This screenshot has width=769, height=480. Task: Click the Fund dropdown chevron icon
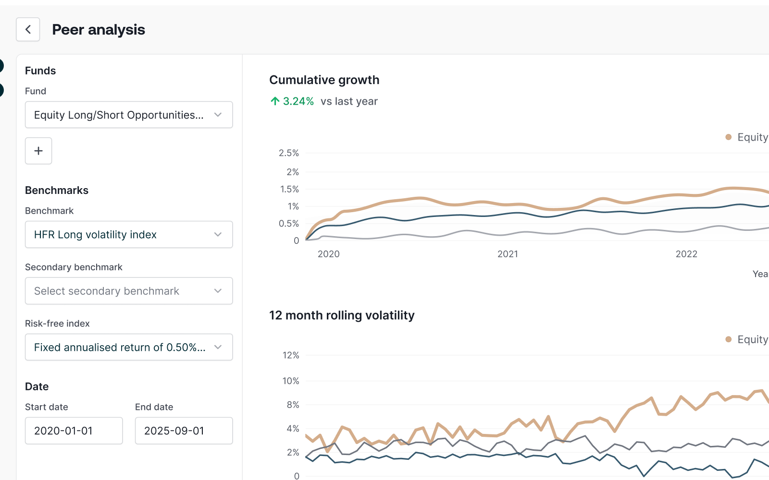[218, 115]
